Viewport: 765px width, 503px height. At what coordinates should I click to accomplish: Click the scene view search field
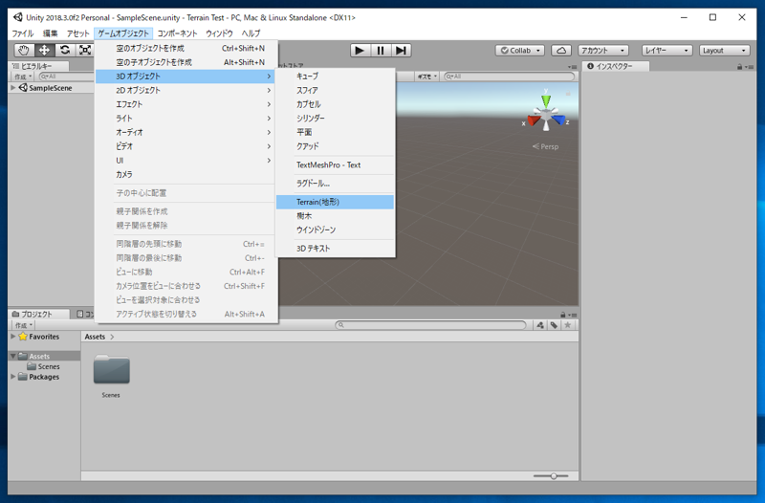pyautogui.click(x=509, y=77)
